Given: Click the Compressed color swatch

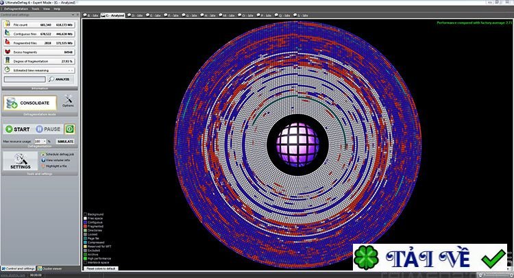Looking at the screenshot, I should (x=86, y=242).
